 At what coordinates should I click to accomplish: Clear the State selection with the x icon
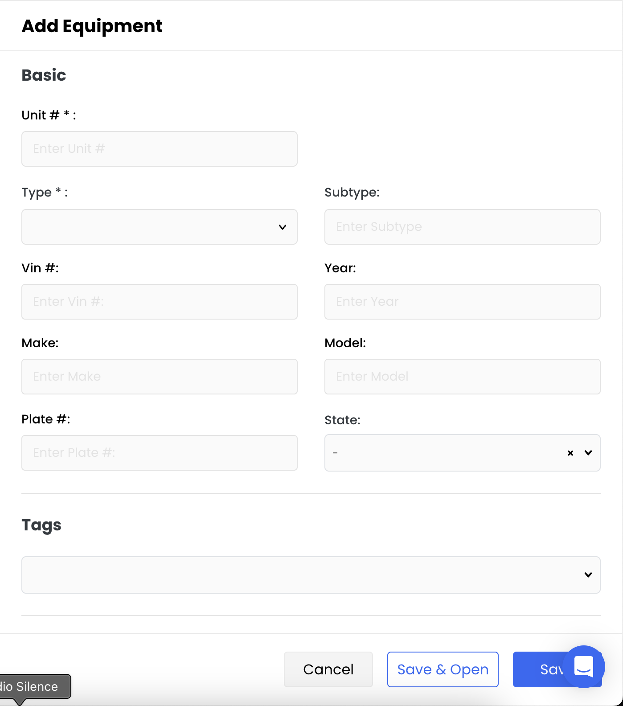point(570,453)
